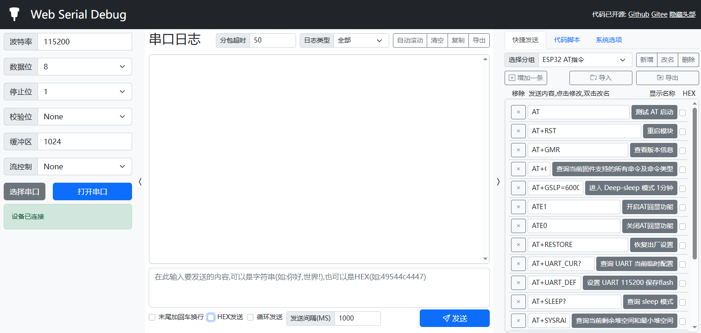701x333 pixels.
Task: Click 删除 group button
Action: coord(688,60)
